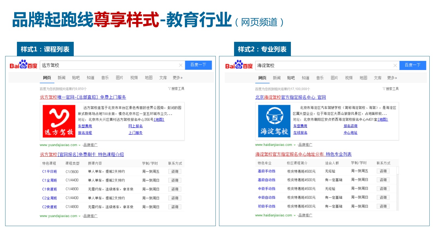
Task: Open 远方驾校唯一官网 result title link
Action: coord(83,97)
